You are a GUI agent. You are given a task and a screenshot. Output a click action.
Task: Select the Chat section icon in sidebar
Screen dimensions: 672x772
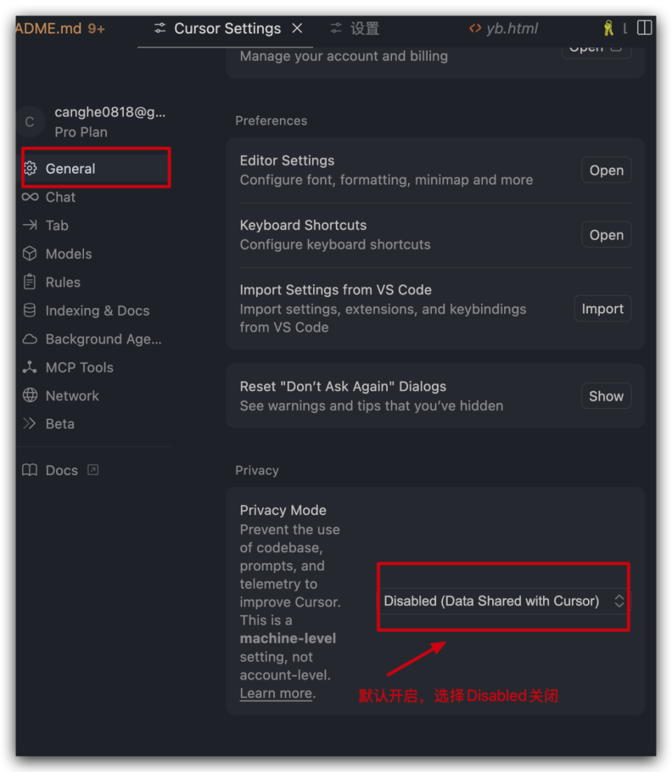tap(29, 197)
